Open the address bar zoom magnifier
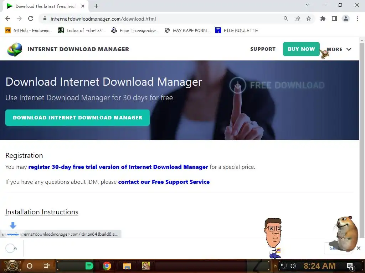 click(286, 19)
